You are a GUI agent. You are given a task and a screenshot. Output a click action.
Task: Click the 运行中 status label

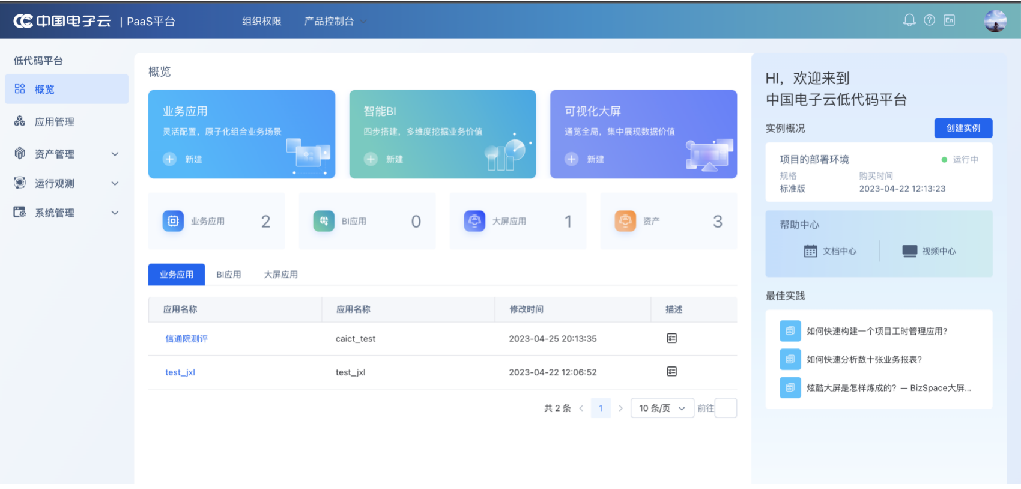966,160
